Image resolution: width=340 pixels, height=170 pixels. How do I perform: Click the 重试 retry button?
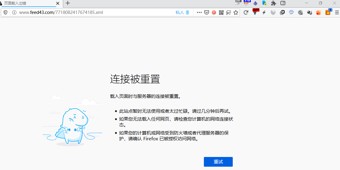[x=218, y=162]
